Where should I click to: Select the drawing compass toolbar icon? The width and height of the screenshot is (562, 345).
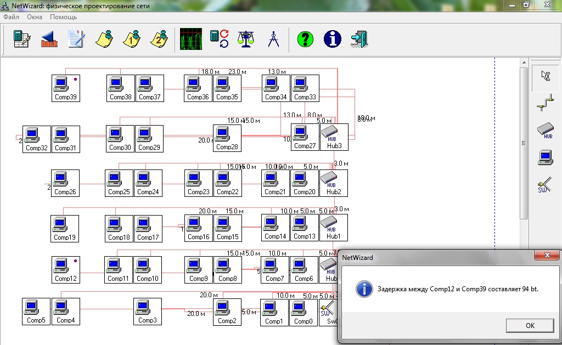tap(273, 39)
